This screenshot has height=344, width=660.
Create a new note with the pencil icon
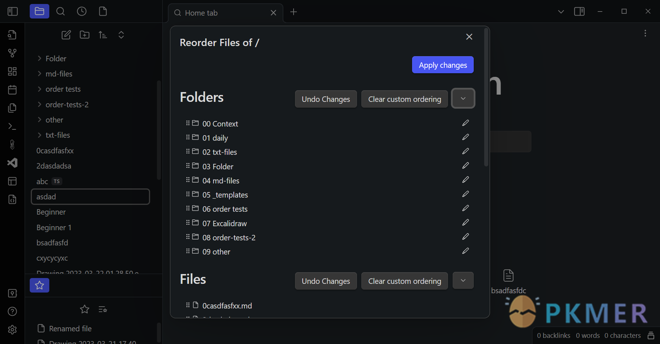pos(66,35)
